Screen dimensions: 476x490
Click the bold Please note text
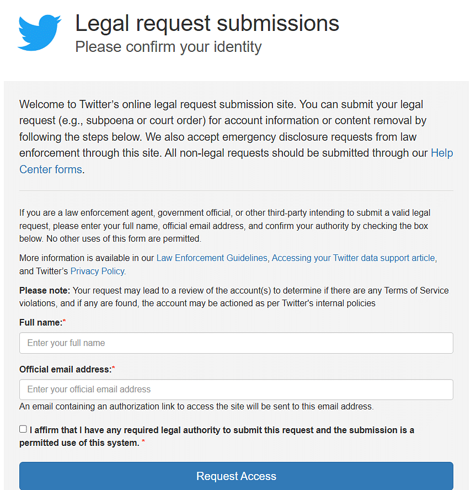point(45,290)
